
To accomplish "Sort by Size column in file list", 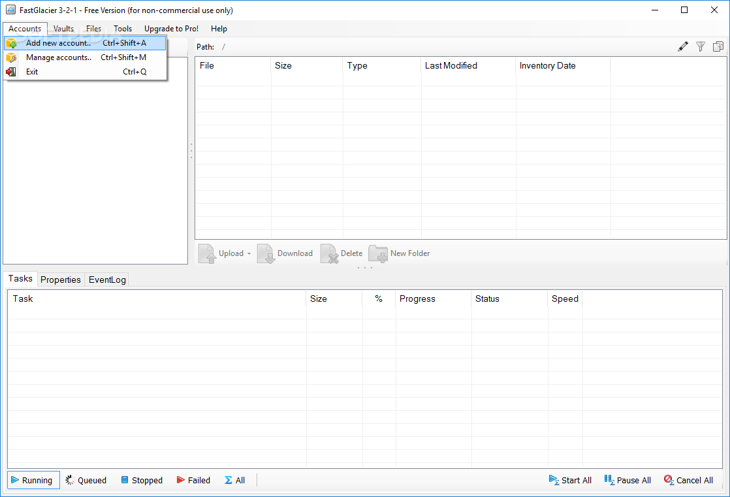I will click(x=307, y=66).
